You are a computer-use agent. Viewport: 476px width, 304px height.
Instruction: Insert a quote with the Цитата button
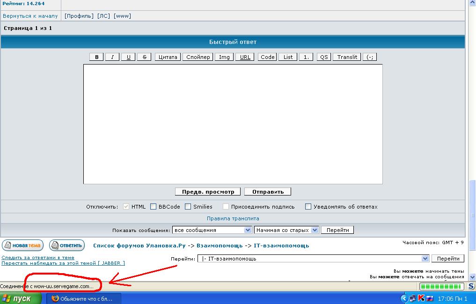coord(168,57)
